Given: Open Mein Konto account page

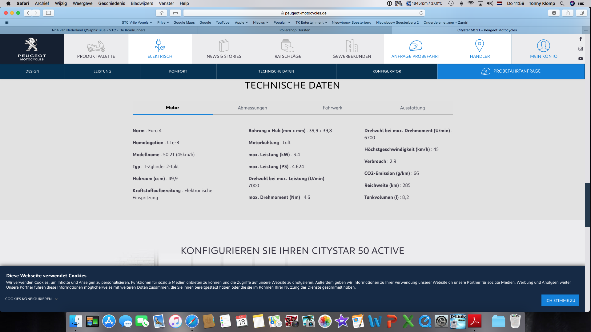Looking at the screenshot, I should coord(544,49).
